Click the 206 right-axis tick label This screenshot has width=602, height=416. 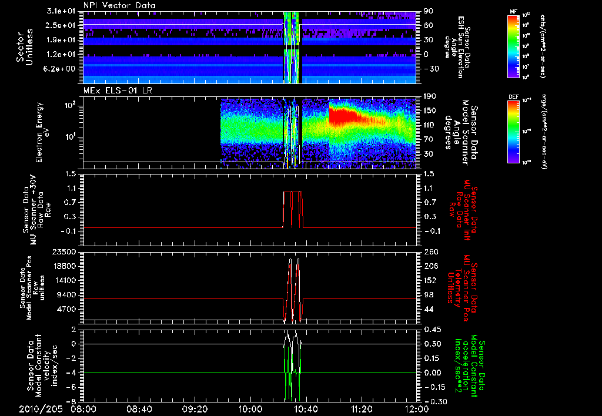(431, 266)
